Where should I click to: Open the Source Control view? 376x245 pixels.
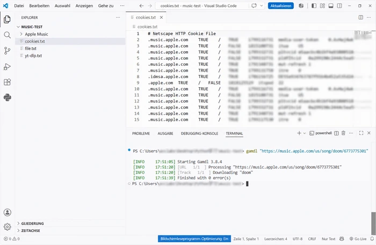click(x=7, y=51)
